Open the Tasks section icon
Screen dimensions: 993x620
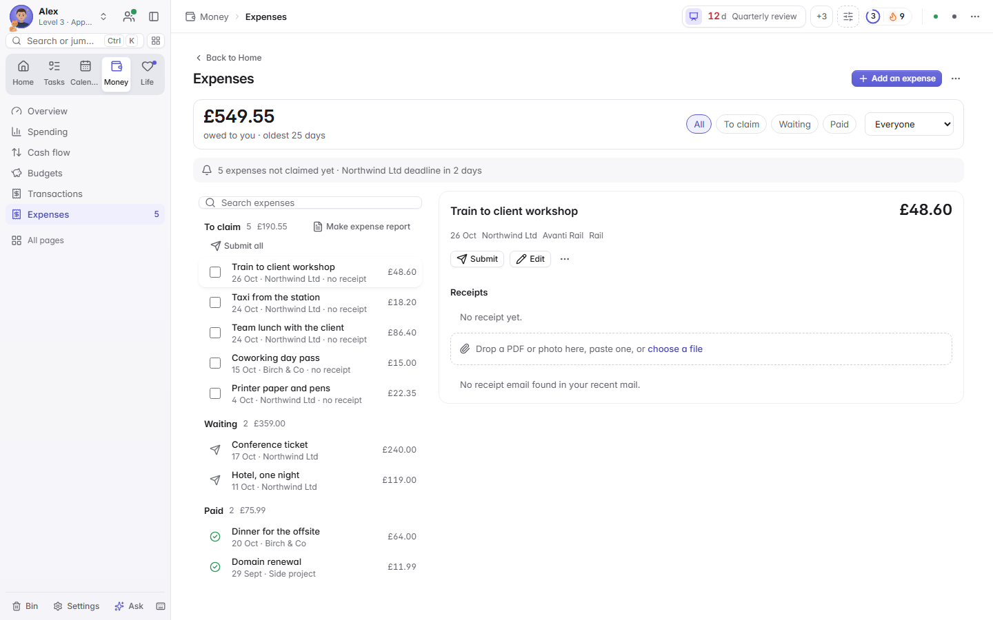(54, 74)
